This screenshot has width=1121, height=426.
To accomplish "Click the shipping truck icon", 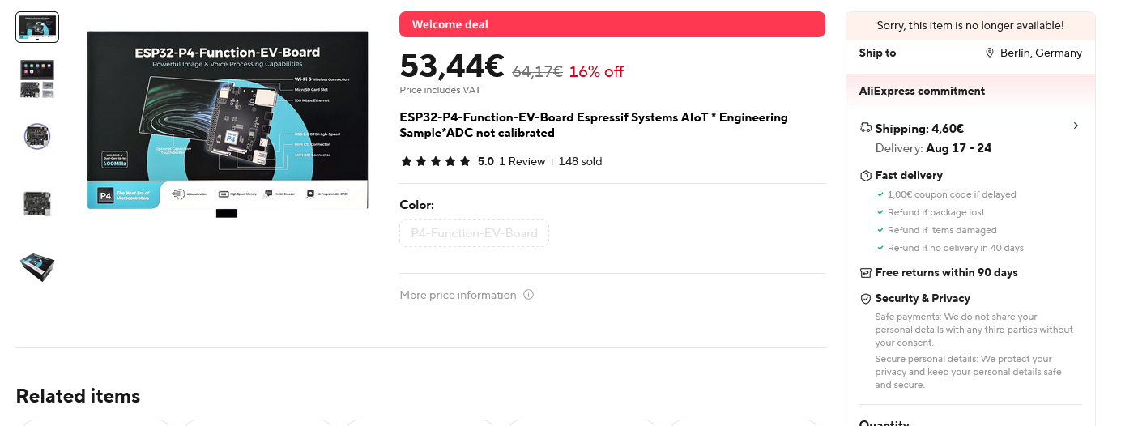I will click(865, 128).
